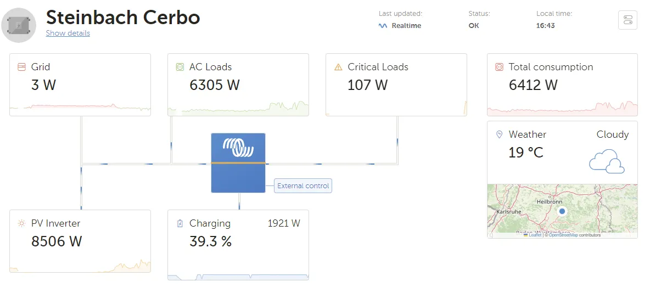Toggle the controls switch button top right
The width and height of the screenshot is (650, 293).
[x=627, y=20]
